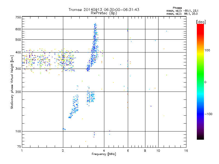
Task: Click the small blue echo at 2 MHz near 100 km
Action: [64, 129]
